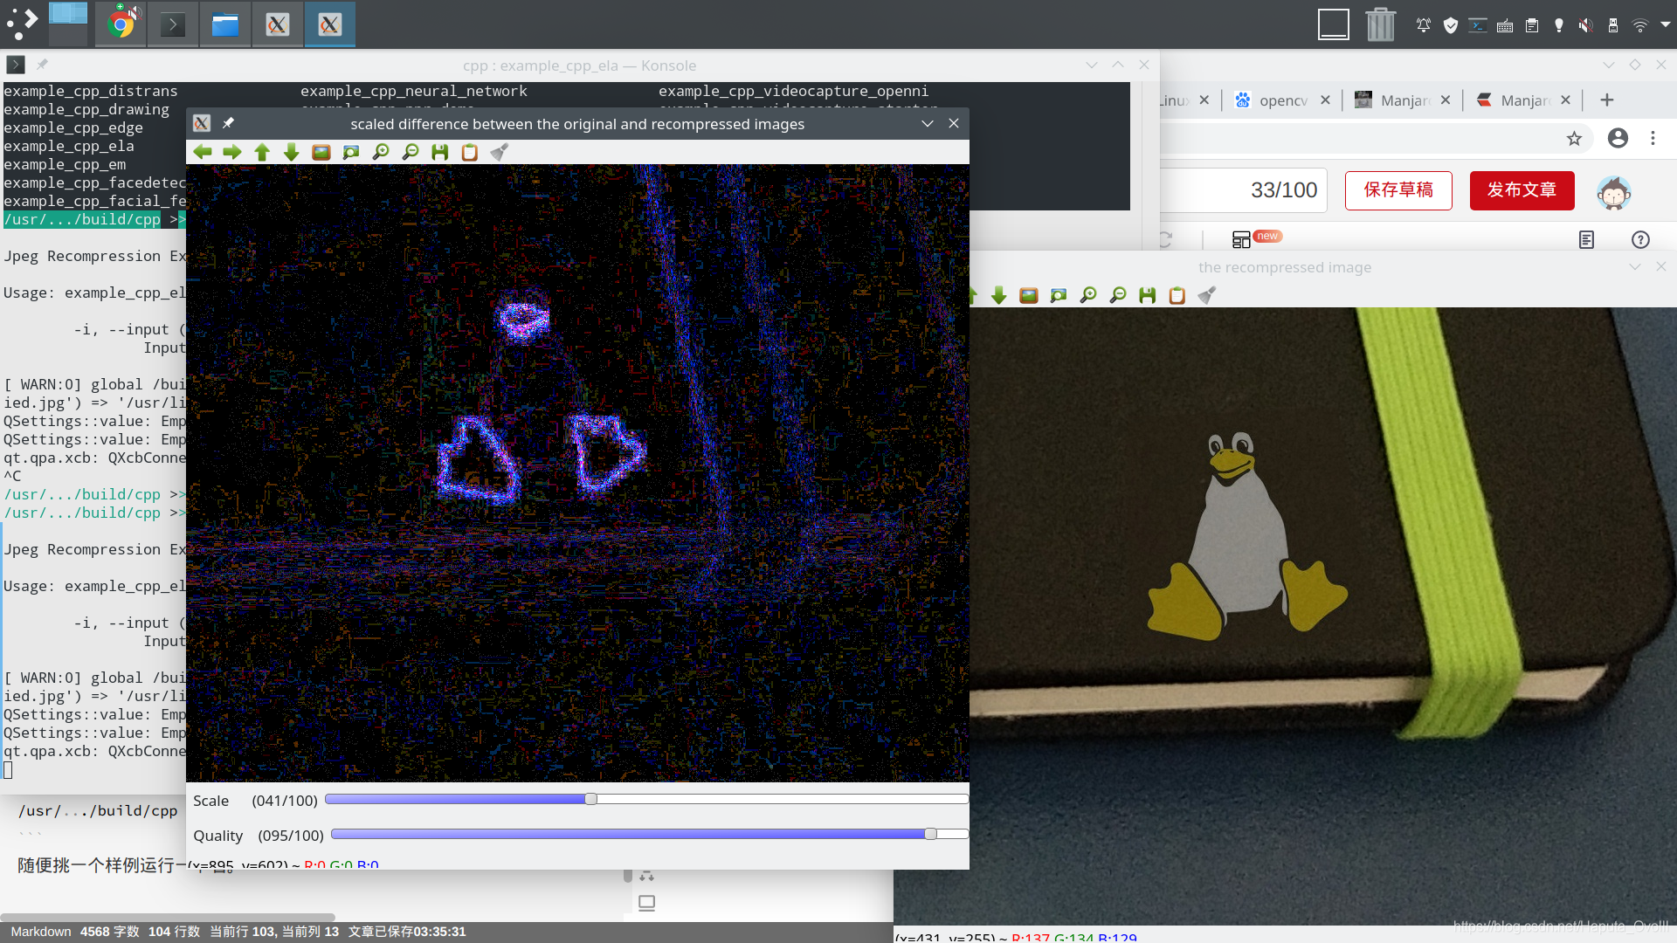Image resolution: width=1677 pixels, height=943 pixels.
Task: Save the recompressed image
Action: 1148,295
